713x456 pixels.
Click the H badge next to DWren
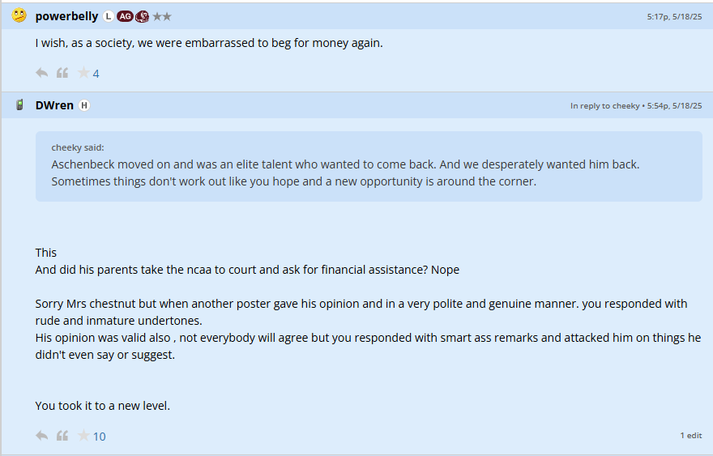tap(84, 105)
